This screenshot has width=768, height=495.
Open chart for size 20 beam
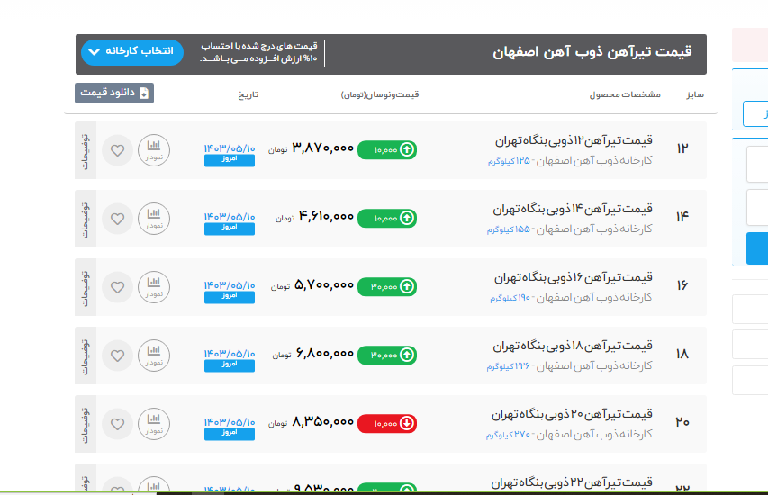pyautogui.click(x=154, y=423)
